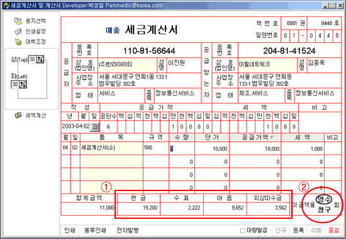Click the 현금 amount field showing 15,200
The image size is (346, 239).
(138, 208)
